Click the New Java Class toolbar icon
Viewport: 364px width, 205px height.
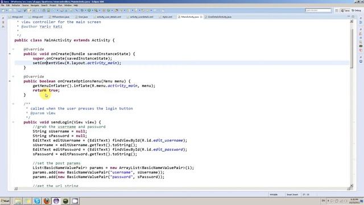coord(109,10)
